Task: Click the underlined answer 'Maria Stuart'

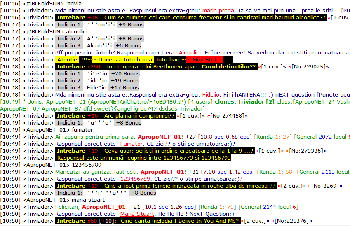Action: [137, 214]
